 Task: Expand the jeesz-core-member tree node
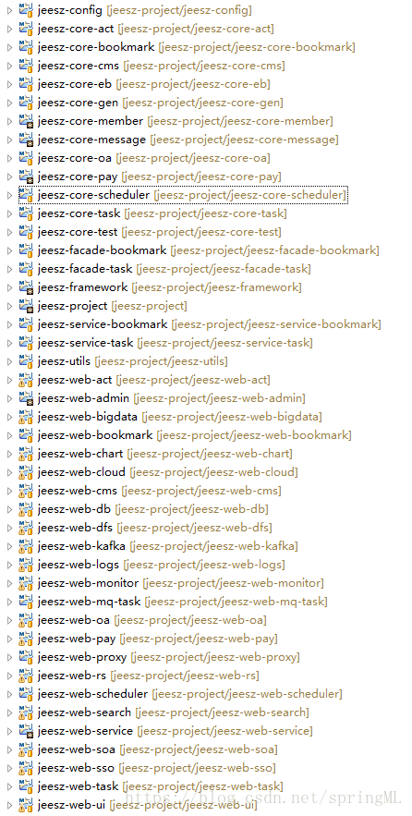tap(9, 121)
